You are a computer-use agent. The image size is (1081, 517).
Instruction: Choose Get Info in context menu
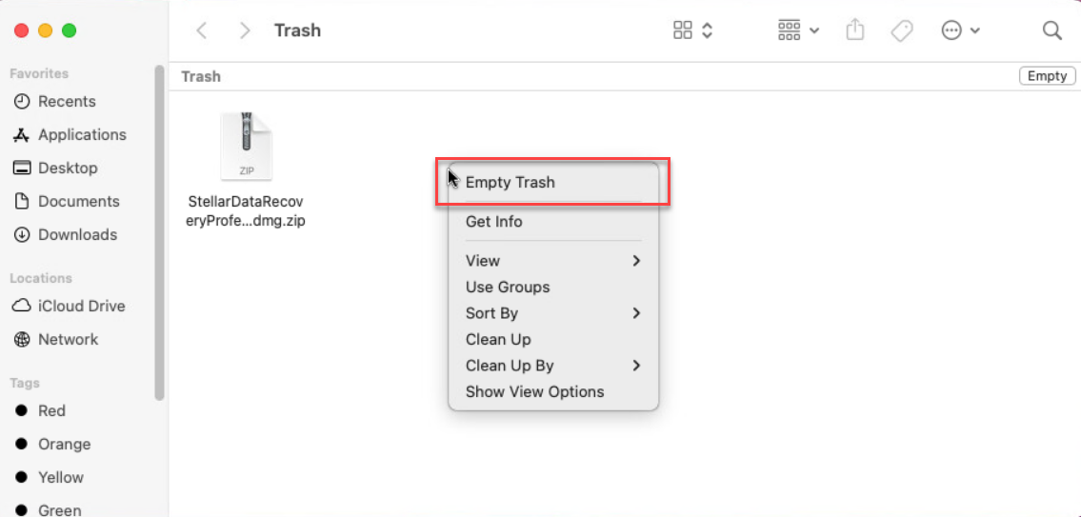(x=493, y=222)
